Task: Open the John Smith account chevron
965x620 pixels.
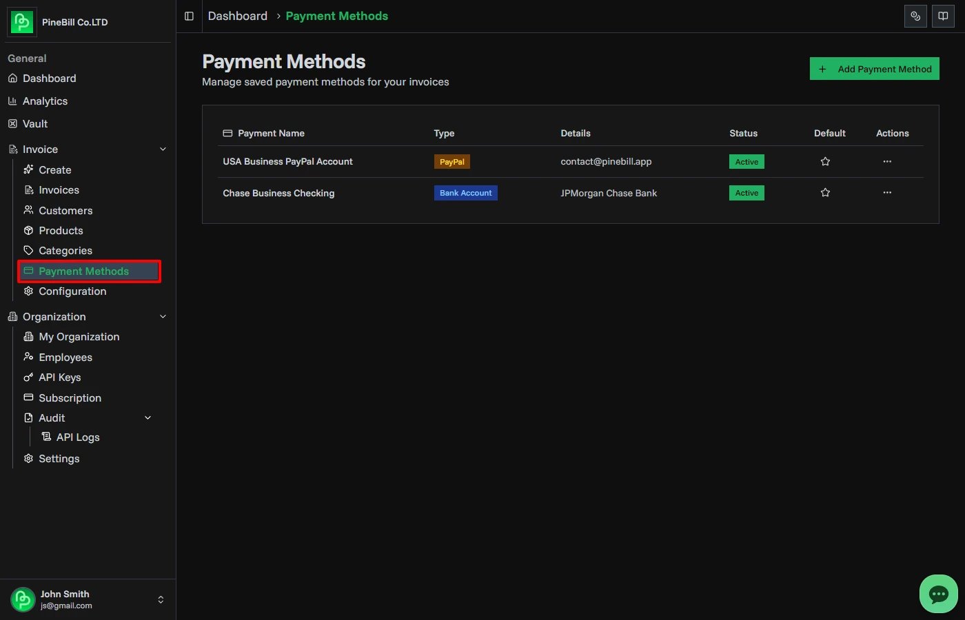Action: [161, 599]
